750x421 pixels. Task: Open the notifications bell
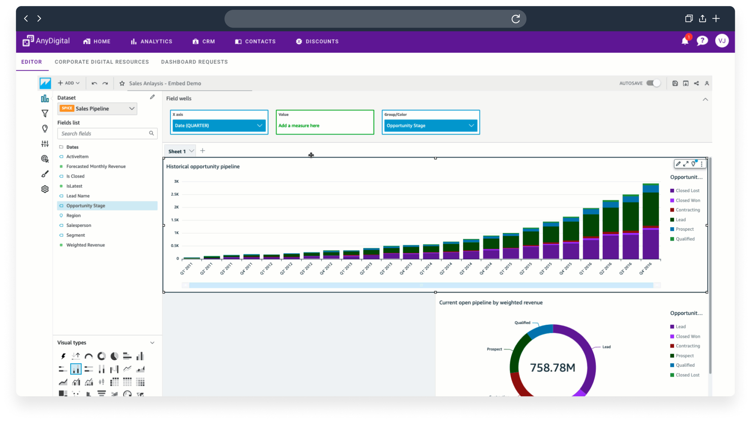point(685,41)
